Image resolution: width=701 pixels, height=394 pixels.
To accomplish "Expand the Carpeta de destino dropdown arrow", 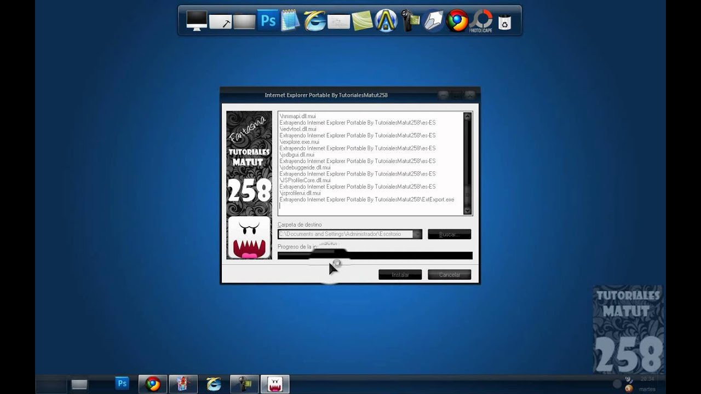I will pos(418,234).
